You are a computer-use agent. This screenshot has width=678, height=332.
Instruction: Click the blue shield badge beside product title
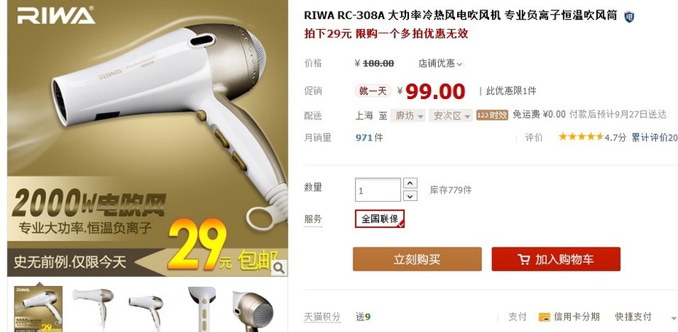point(628,17)
